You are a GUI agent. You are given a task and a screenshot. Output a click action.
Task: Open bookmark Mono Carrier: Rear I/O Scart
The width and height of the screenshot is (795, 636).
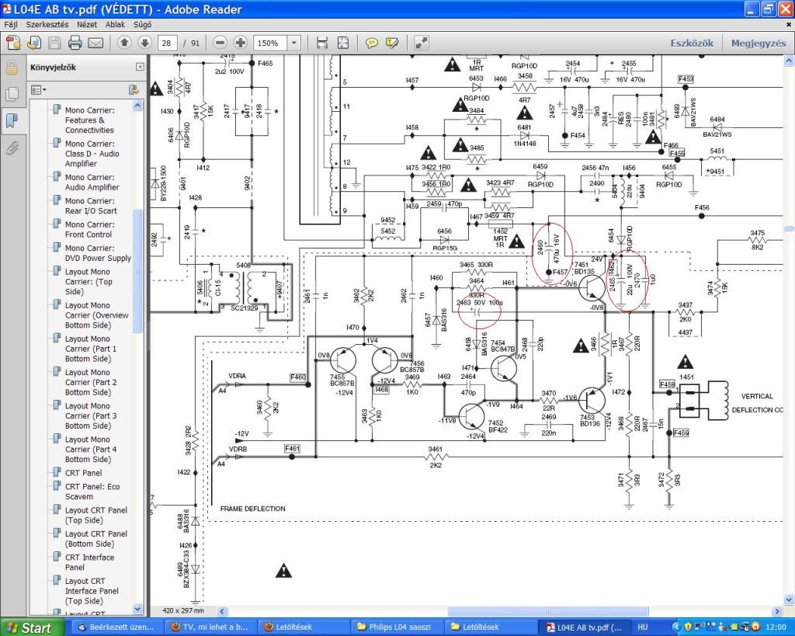(91, 206)
